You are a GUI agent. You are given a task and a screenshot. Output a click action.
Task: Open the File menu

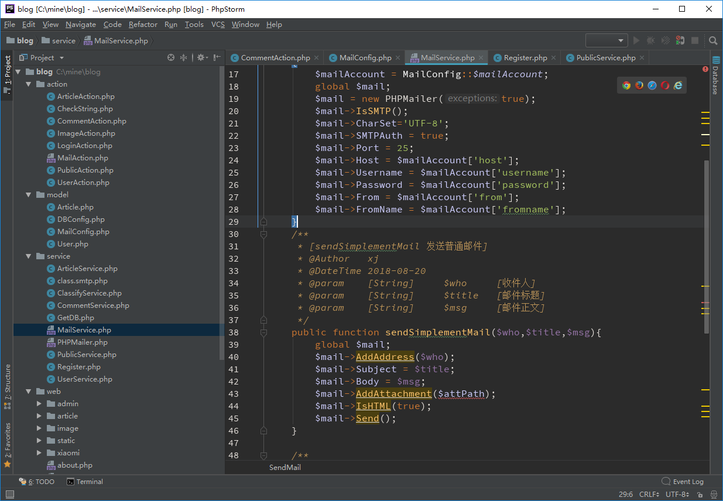(x=9, y=25)
